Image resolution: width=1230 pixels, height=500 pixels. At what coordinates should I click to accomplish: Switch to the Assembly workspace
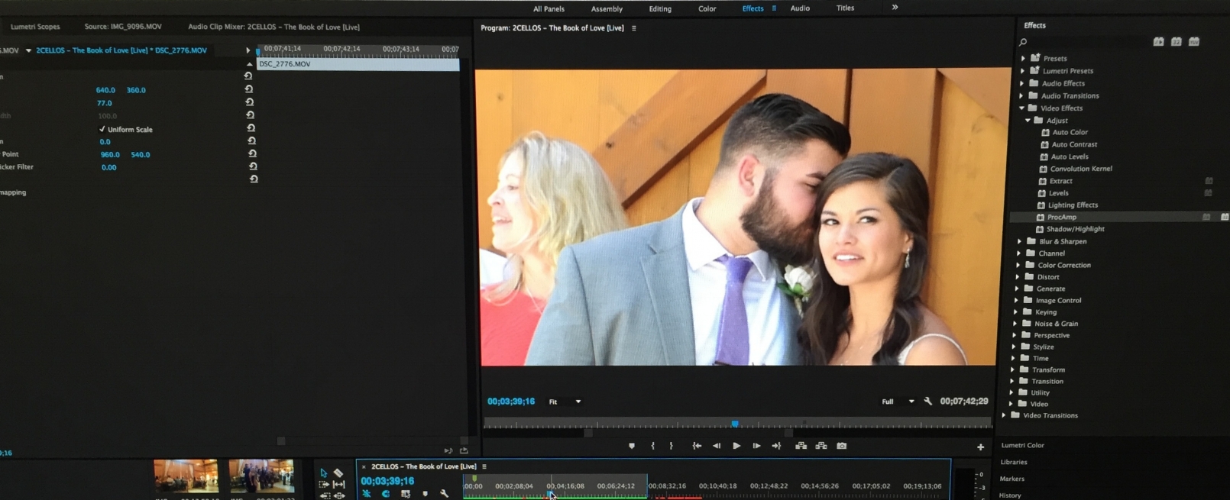607,9
